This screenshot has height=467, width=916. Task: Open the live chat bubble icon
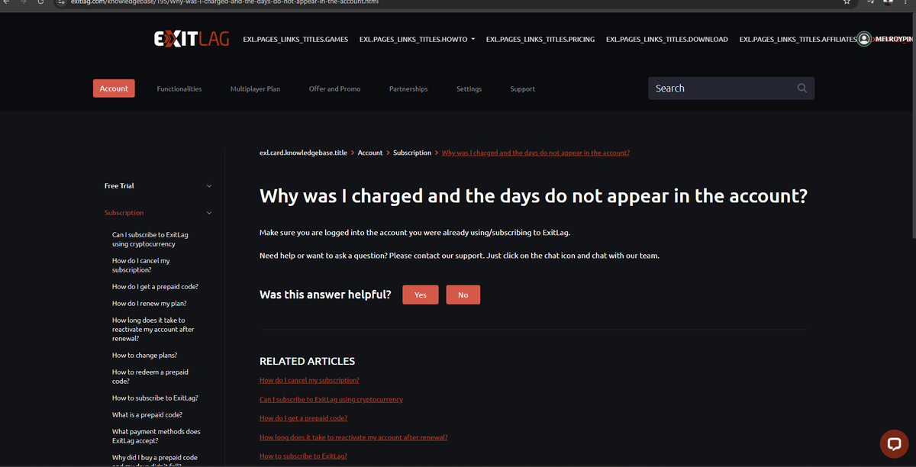click(895, 445)
